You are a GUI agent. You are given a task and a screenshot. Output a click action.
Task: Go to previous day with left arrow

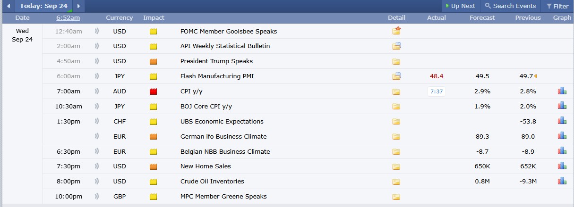tap(8, 6)
